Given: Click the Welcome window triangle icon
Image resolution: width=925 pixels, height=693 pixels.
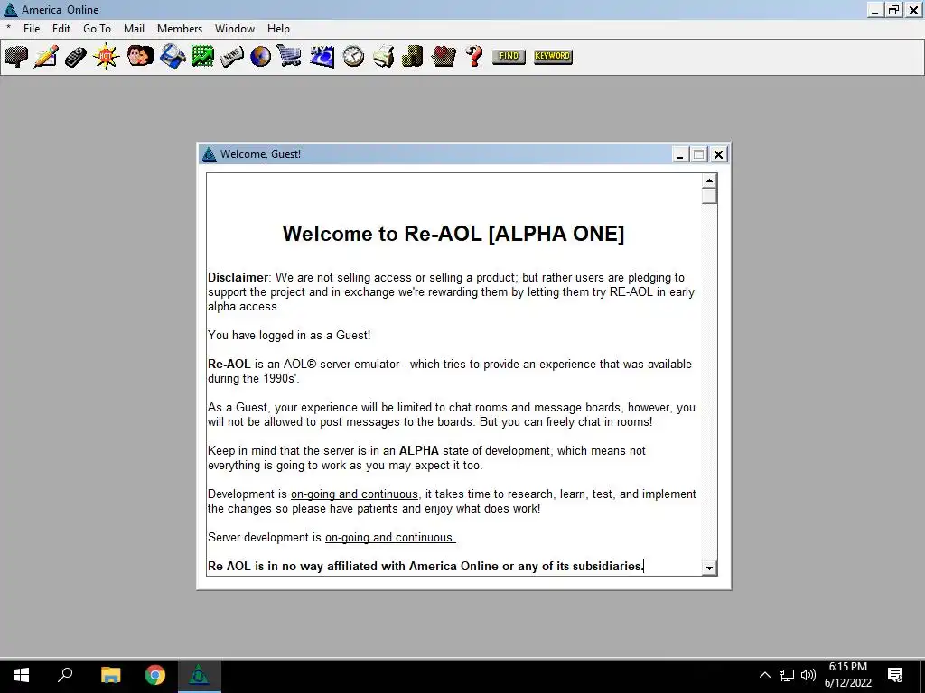Looking at the screenshot, I should [x=209, y=154].
